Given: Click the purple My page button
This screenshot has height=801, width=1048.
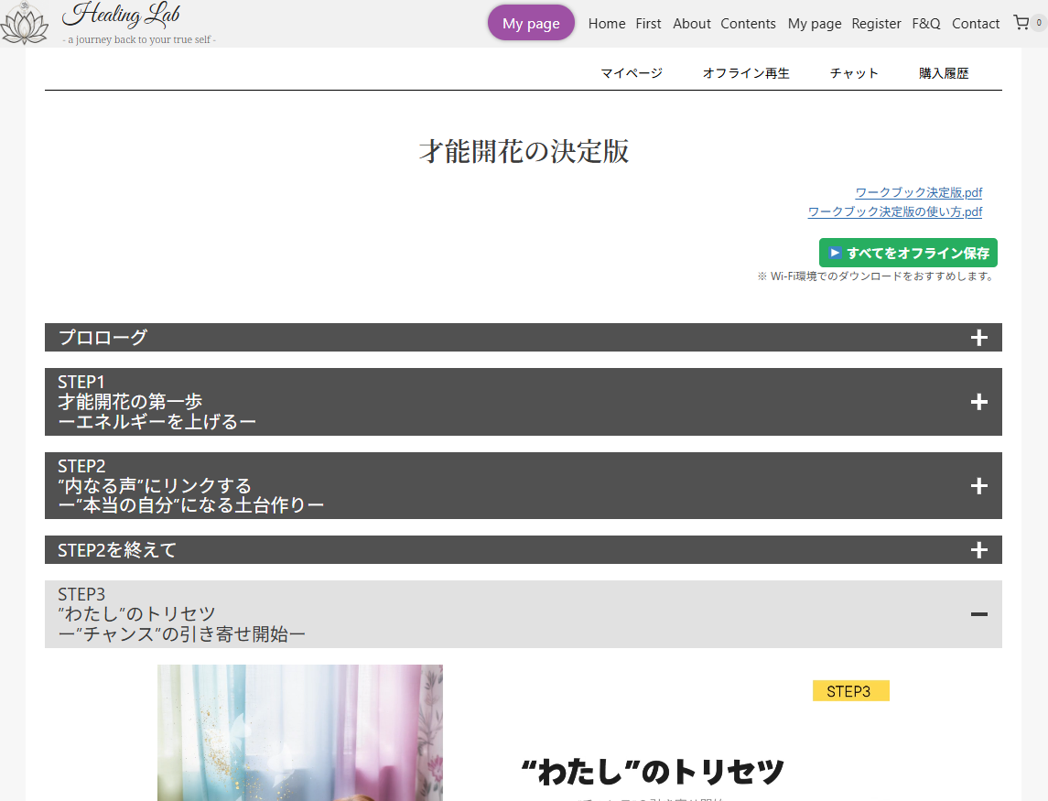Looking at the screenshot, I should click(531, 23).
